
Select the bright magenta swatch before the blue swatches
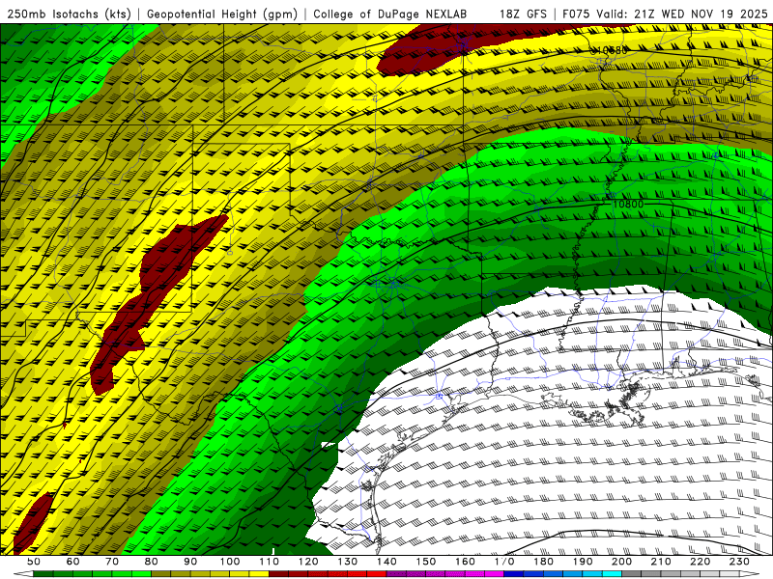494,574
